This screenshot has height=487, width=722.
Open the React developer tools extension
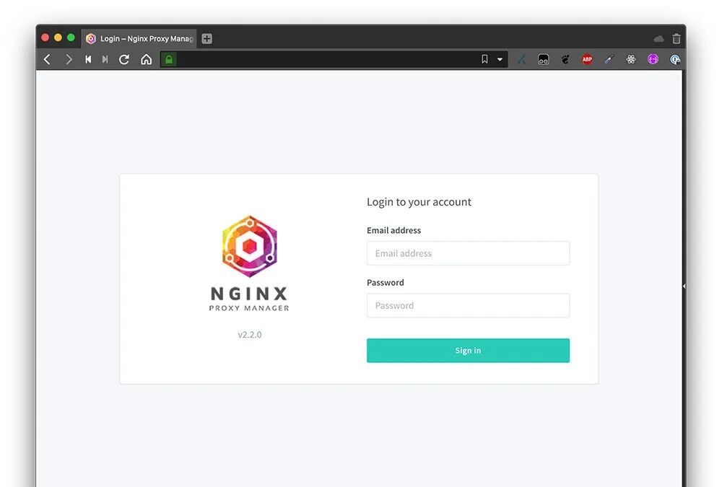coord(631,59)
